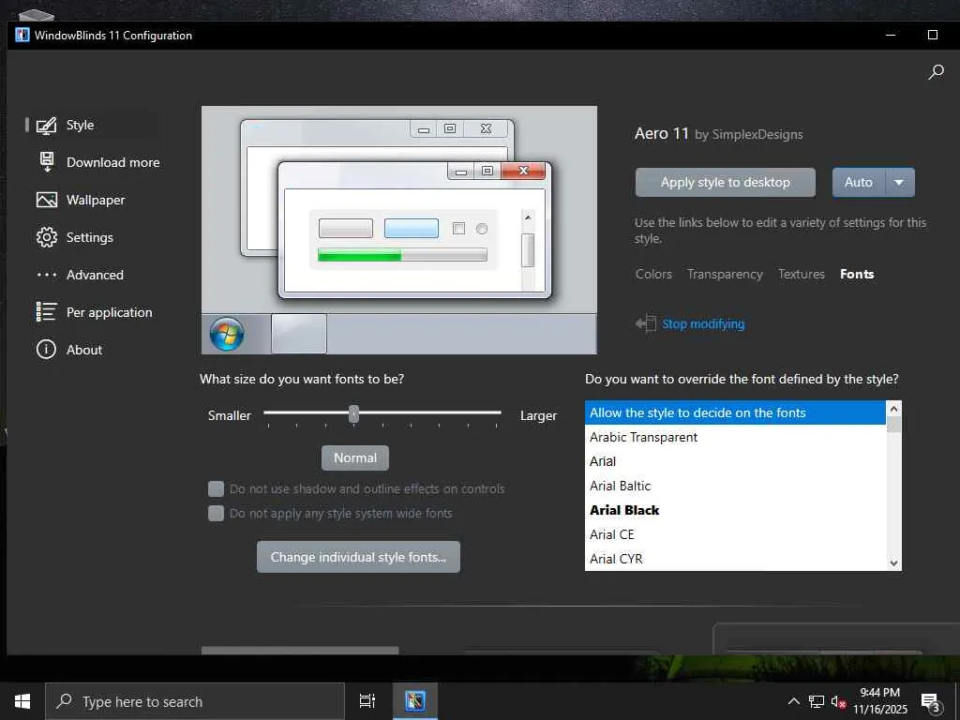Open the Per application section
Image resolution: width=960 pixels, height=720 pixels.
110,312
